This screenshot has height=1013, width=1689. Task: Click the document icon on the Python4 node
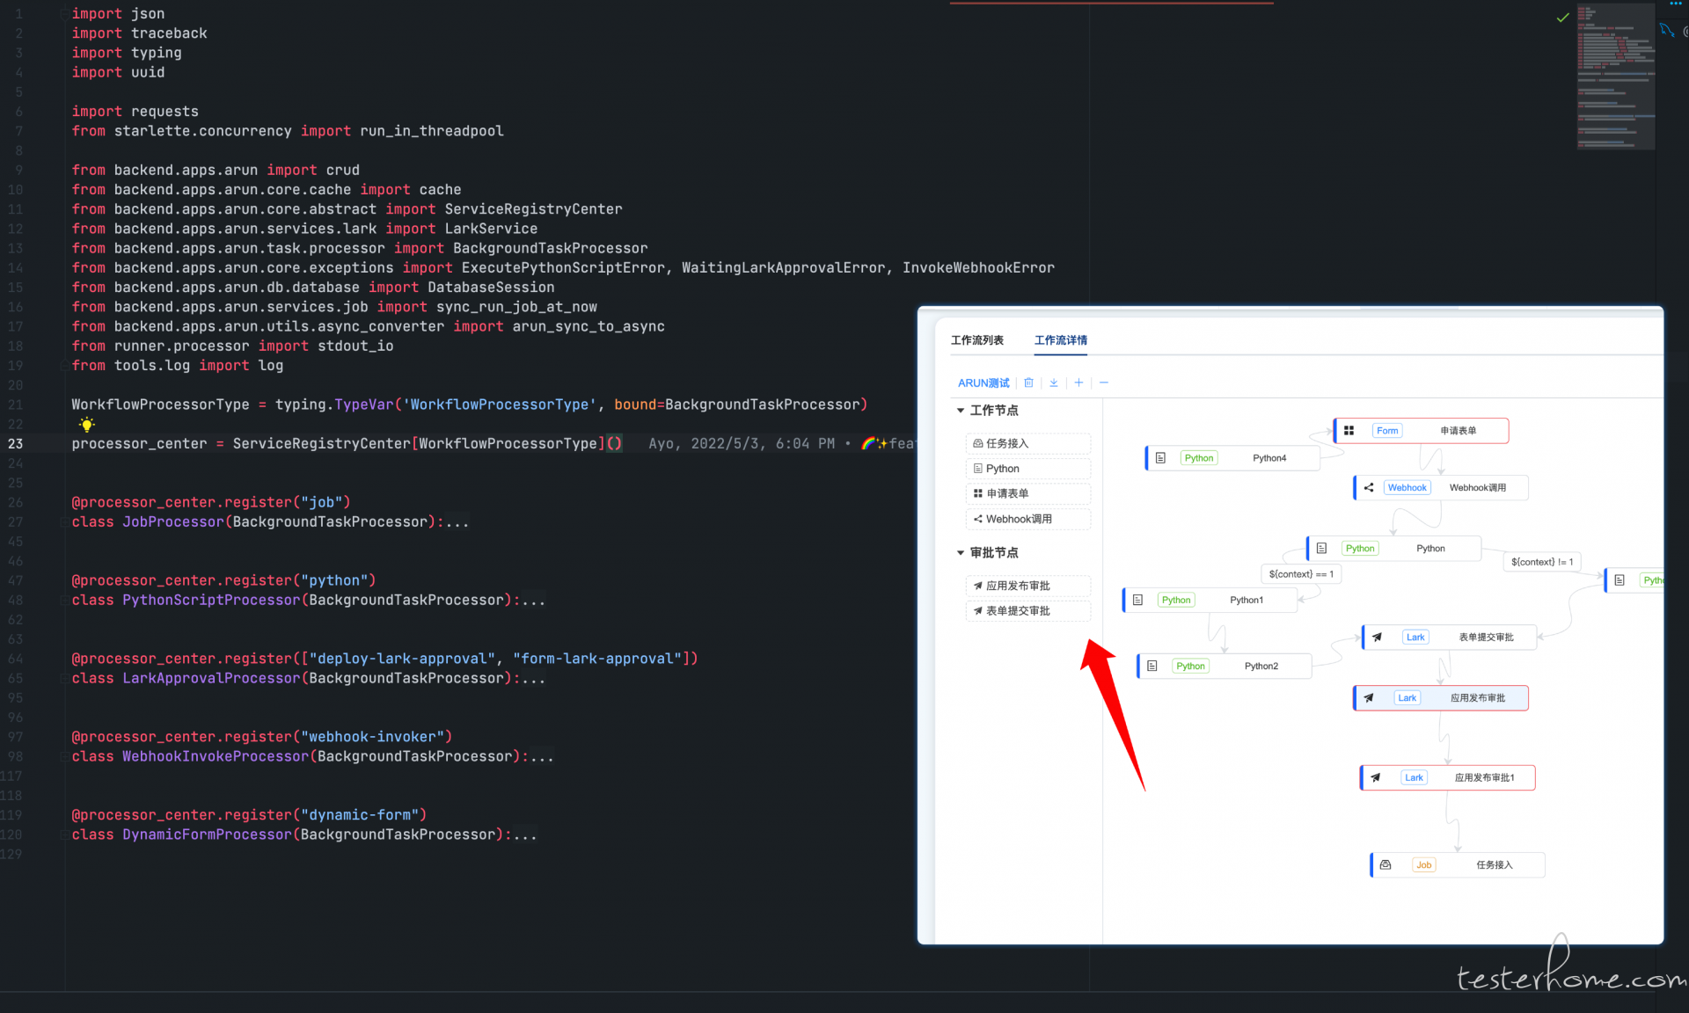coord(1160,458)
